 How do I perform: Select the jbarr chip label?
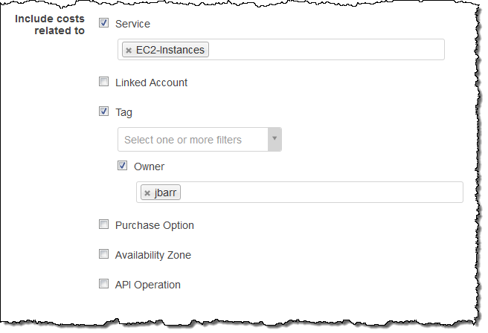[166, 193]
